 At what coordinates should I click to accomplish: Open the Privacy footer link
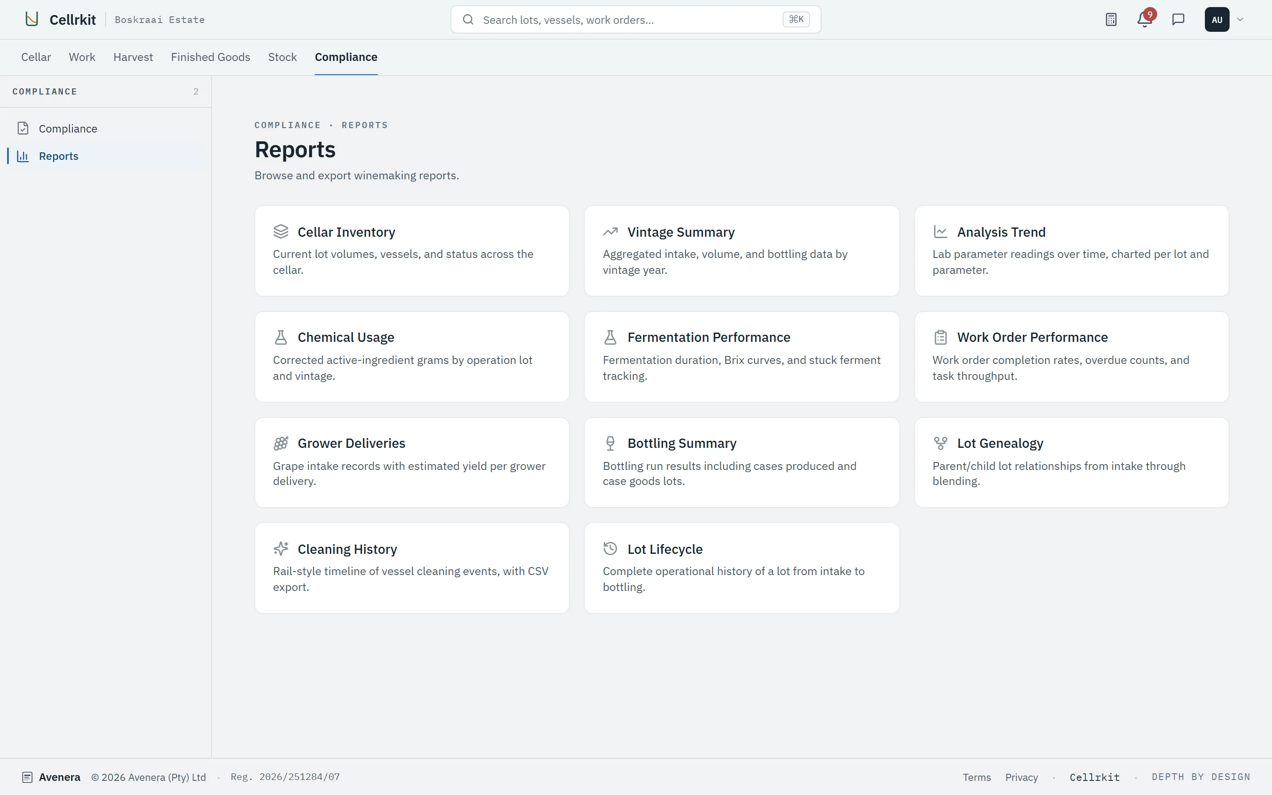(1021, 777)
